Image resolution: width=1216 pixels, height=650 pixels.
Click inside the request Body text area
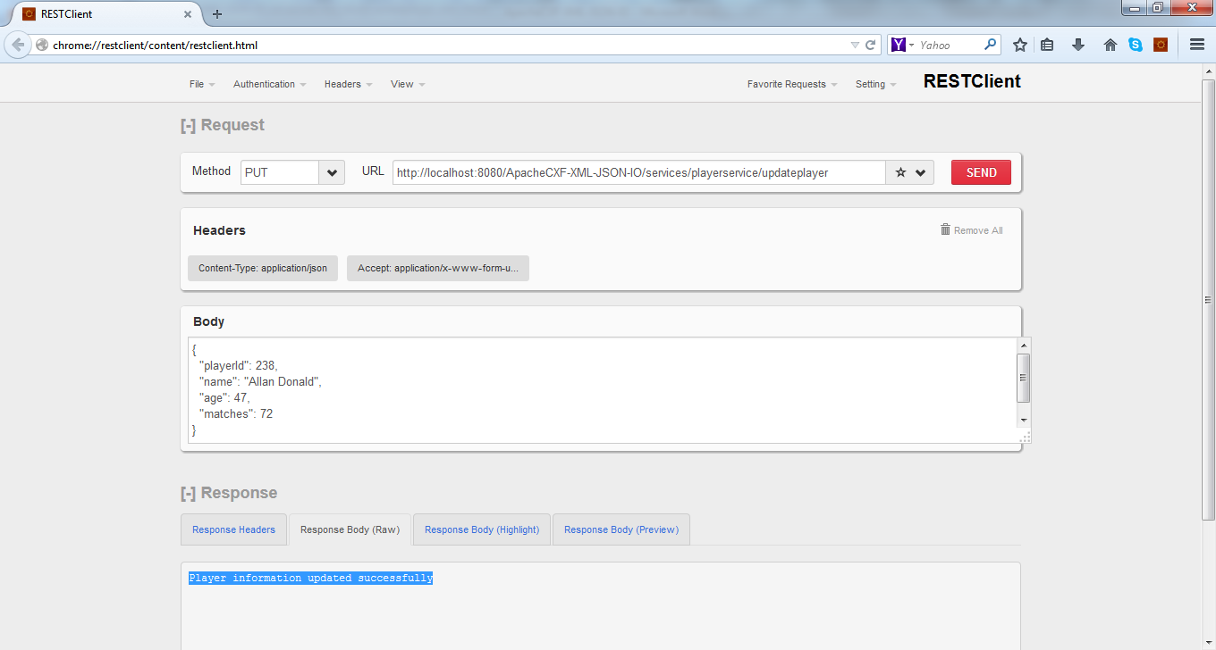point(603,390)
